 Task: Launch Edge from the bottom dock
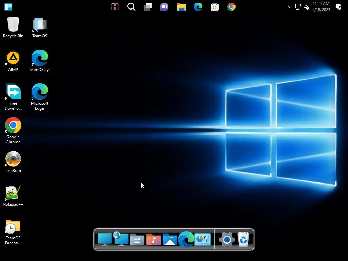coord(186,239)
